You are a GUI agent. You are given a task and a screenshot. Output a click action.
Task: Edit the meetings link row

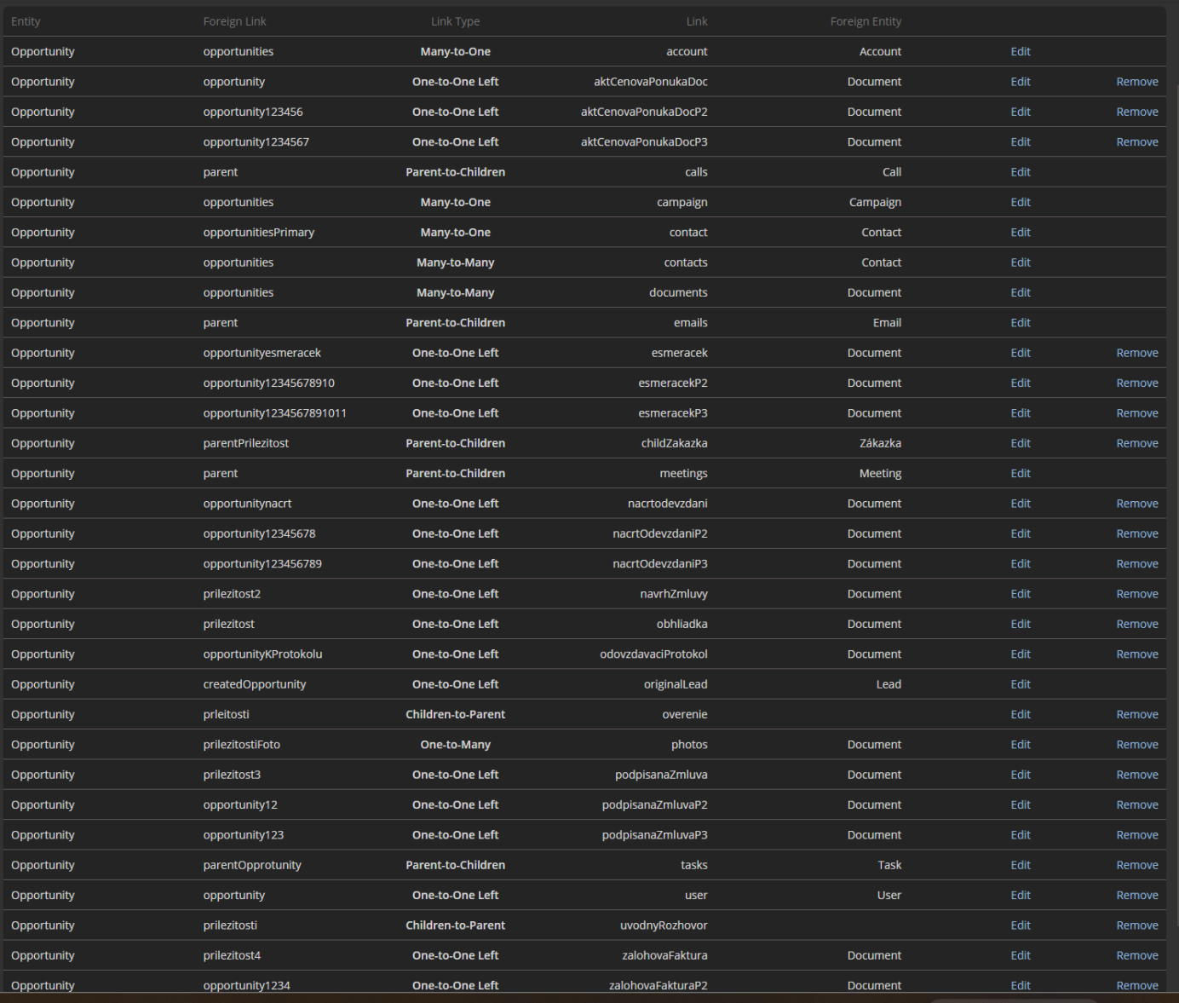(1020, 473)
